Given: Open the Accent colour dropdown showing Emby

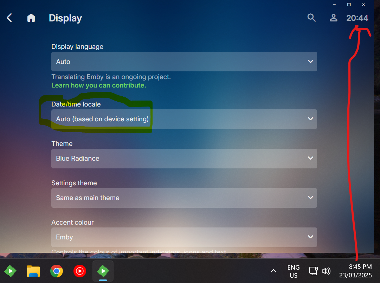Looking at the screenshot, I should [x=184, y=237].
